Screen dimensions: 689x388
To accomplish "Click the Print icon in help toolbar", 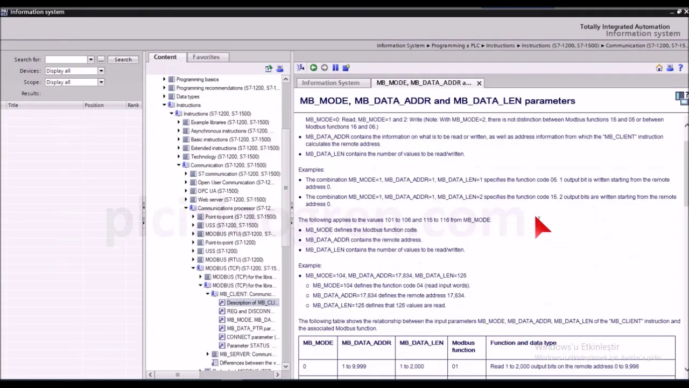I will pos(670,68).
